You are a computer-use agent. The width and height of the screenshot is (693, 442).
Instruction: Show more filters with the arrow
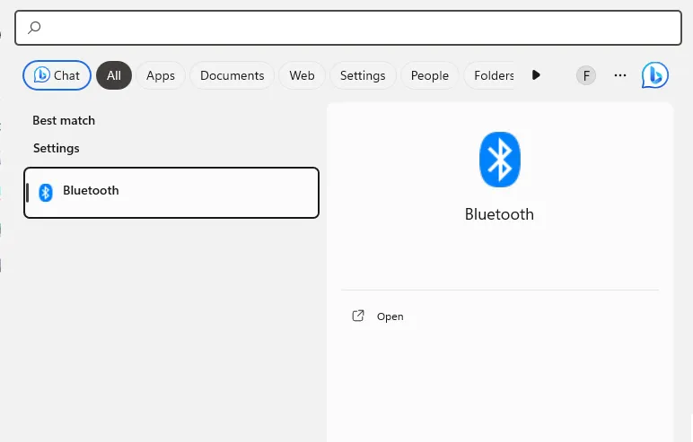(x=536, y=75)
